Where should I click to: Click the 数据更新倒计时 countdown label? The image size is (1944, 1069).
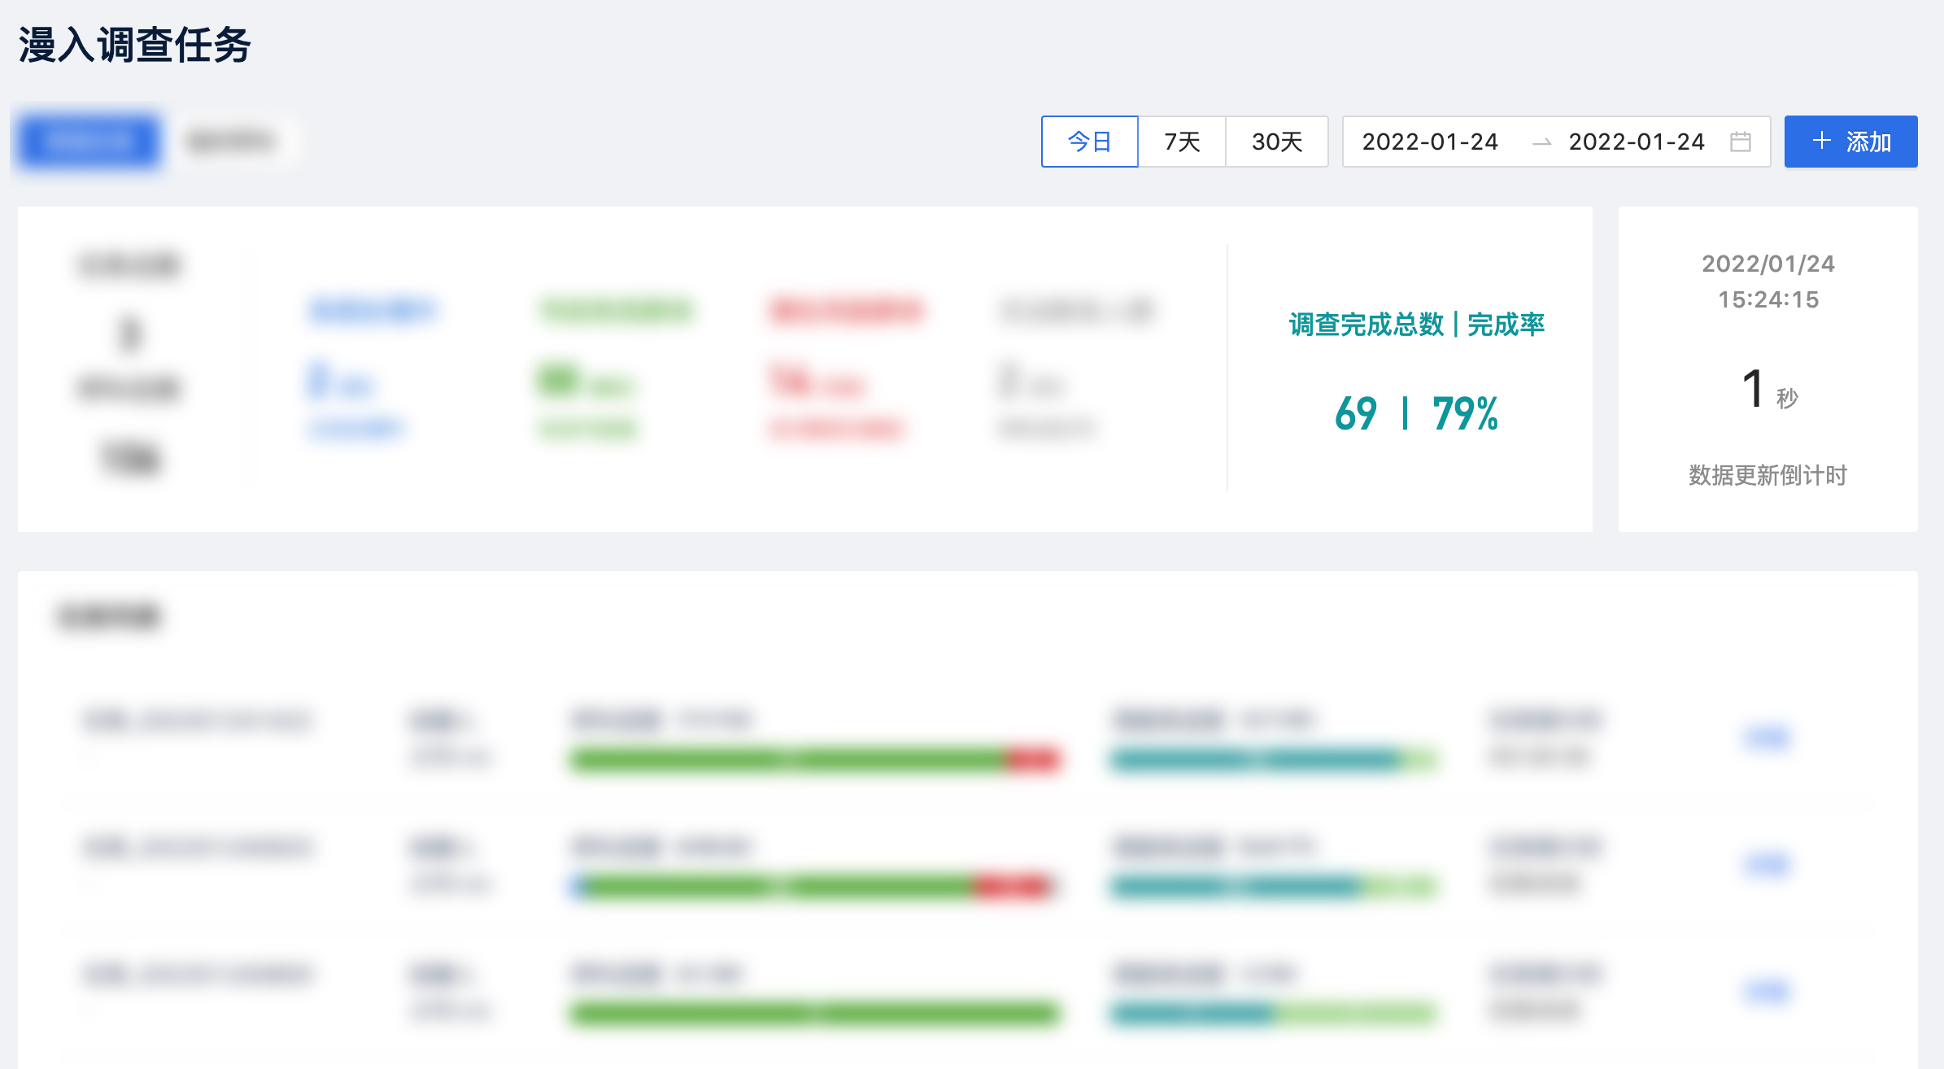[x=1767, y=475]
